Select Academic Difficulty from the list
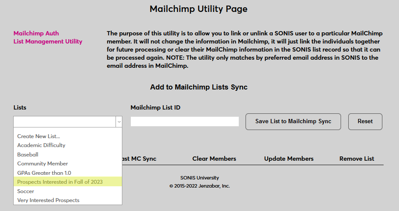 (x=68, y=145)
